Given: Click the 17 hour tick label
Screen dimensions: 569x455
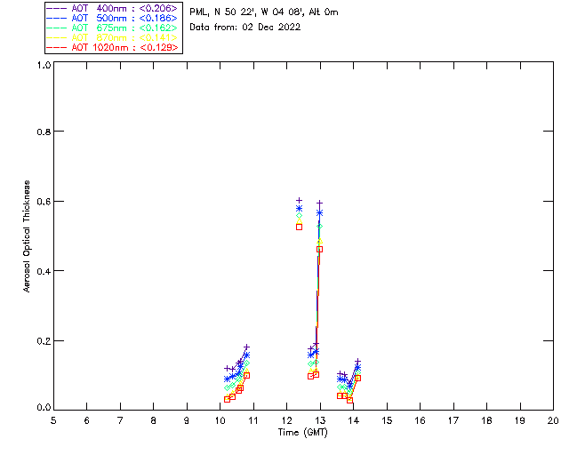Looking at the screenshot, I should [453, 420].
